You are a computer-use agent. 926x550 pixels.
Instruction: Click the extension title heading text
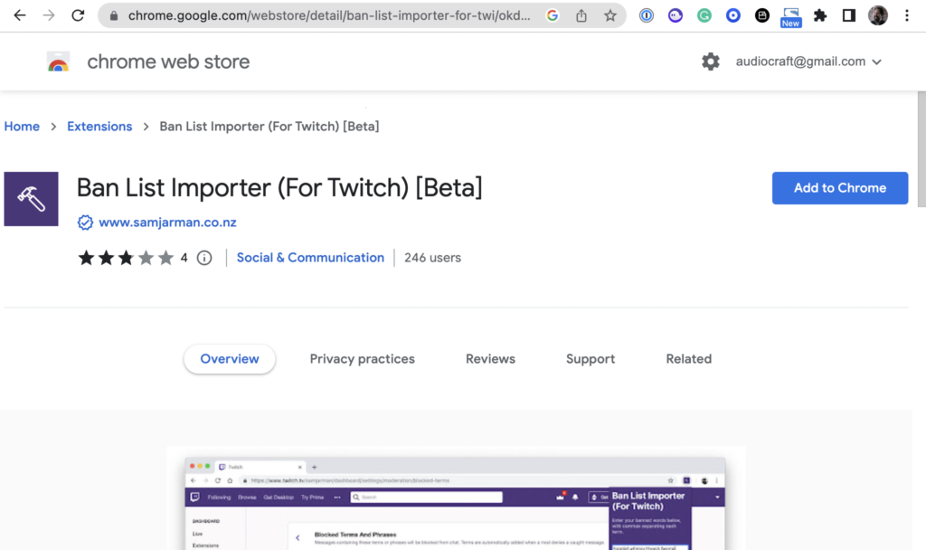tap(279, 188)
